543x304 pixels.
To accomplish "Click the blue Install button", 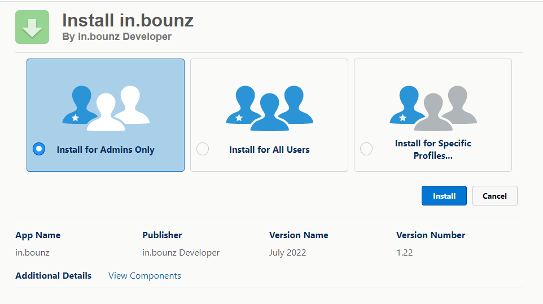I will tap(444, 195).
